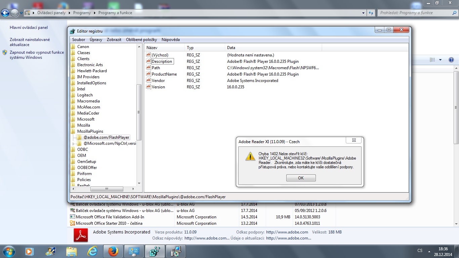This screenshot has width=459, height=258.
Task: Open File Explorer from the taskbar
Action: coord(72,251)
